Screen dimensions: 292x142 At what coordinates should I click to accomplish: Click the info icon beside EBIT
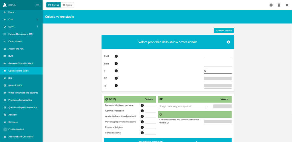(116, 64)
